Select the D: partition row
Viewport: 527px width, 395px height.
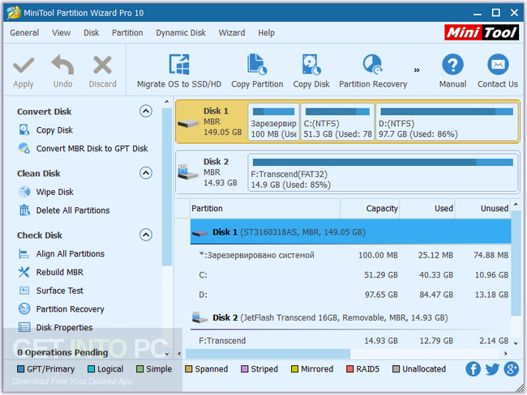click(x=350, y=295)
